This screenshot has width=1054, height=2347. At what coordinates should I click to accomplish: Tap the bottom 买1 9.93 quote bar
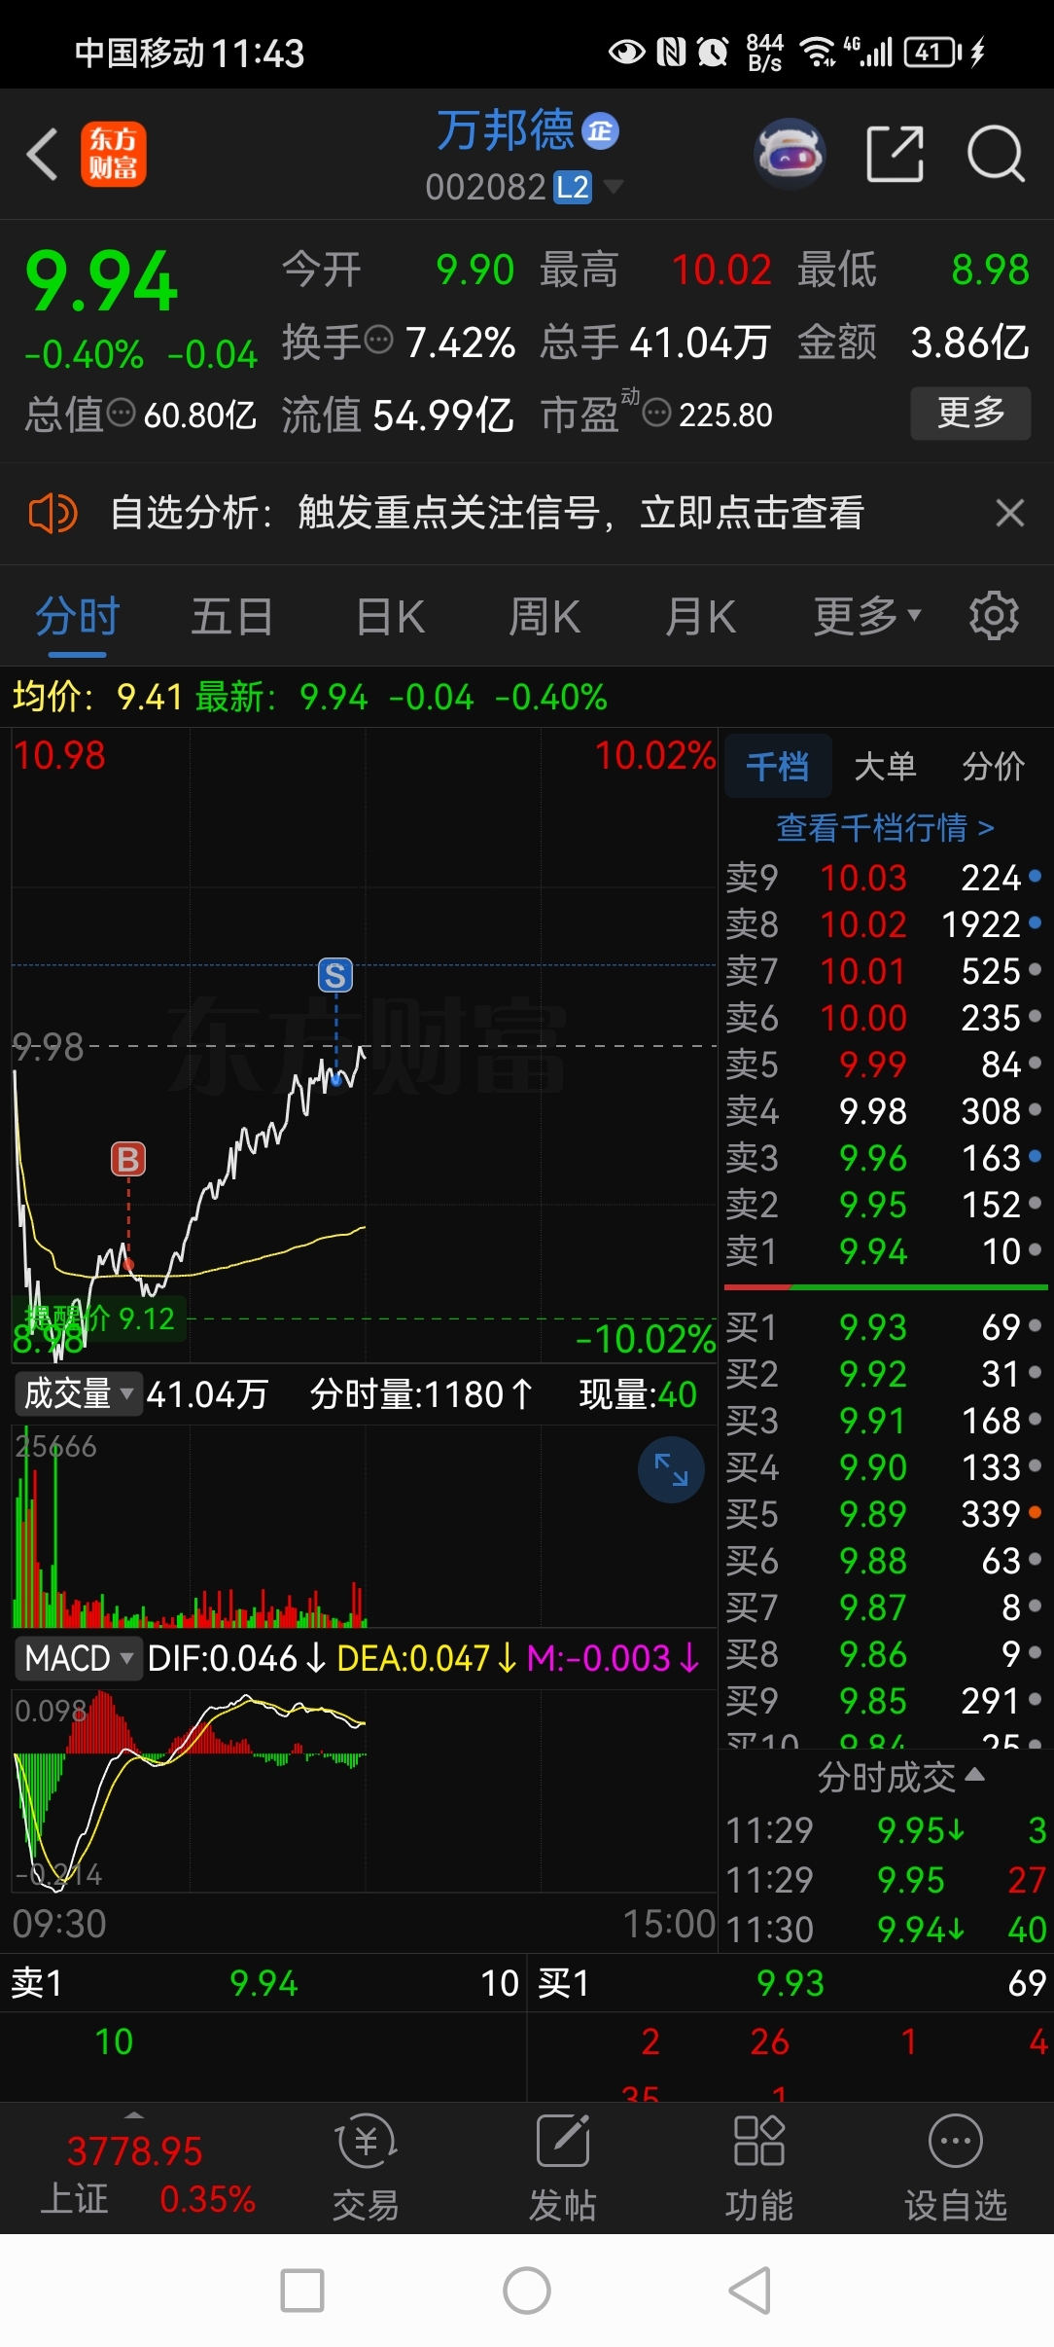click(790, 1983)
